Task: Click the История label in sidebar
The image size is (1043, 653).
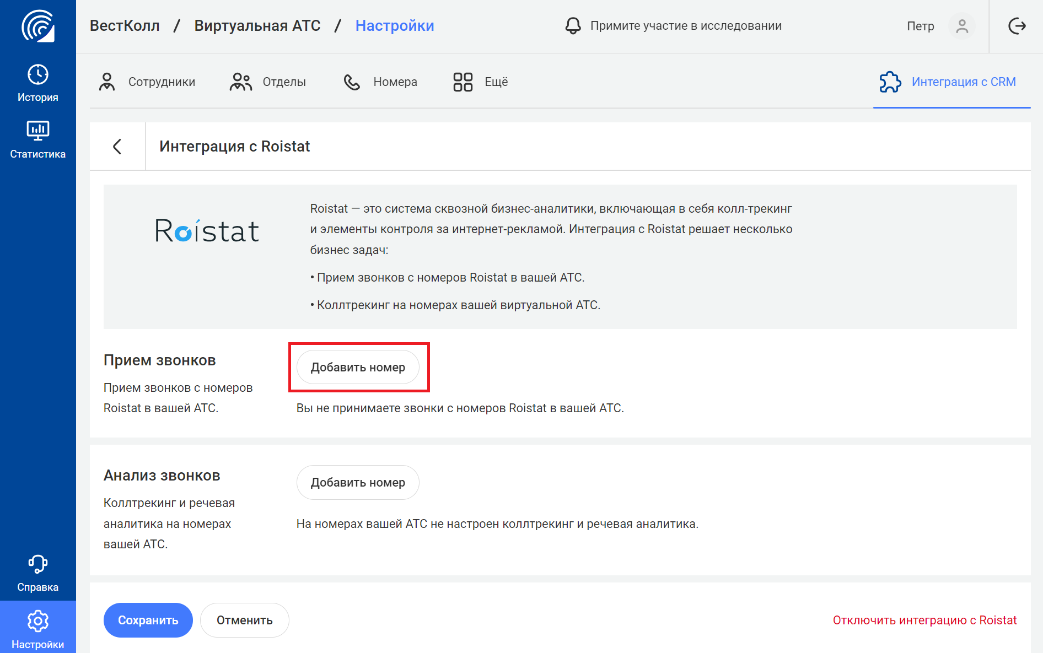Action: (x=38, y=97)
